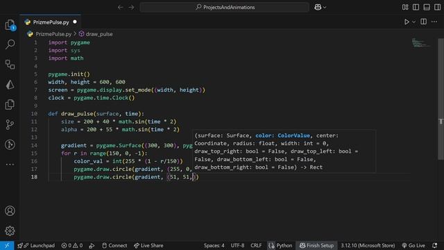Click 'def draw_pulse' on line 10

coord(71,114)
